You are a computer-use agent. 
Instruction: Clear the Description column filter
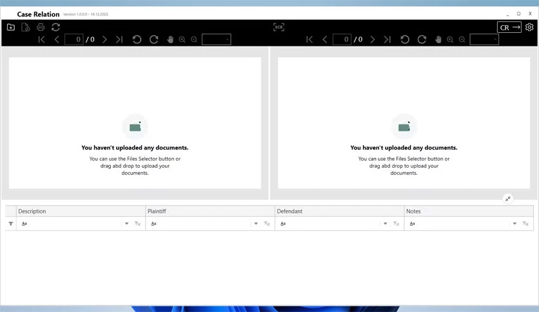pos(137,224)
